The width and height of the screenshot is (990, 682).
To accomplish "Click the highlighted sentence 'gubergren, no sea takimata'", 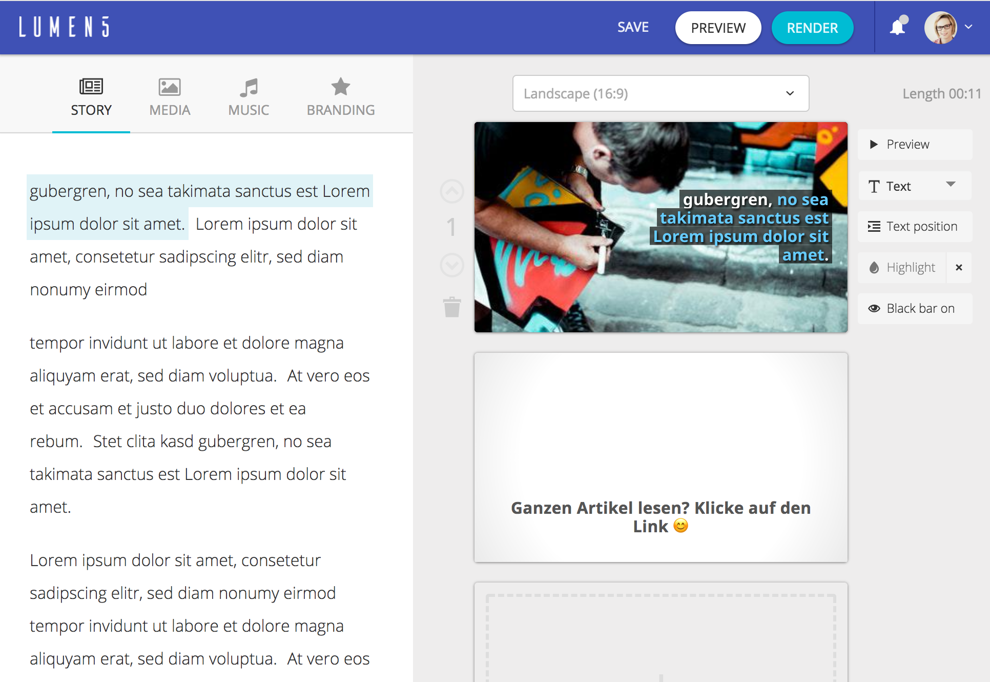I will tap(199, 207).
